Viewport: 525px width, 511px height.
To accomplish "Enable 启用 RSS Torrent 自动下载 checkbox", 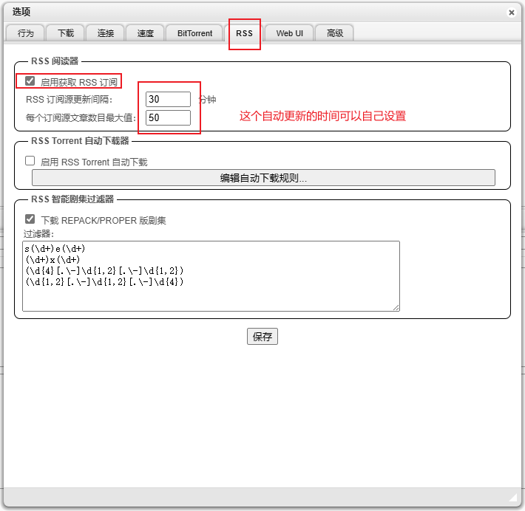I will 30,161.
